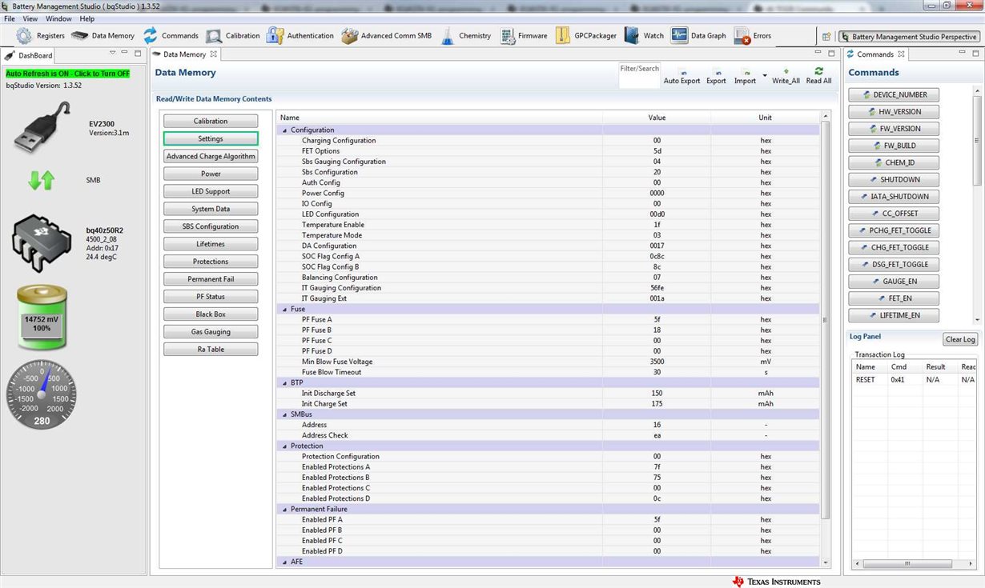This screenshot has width=985, height=588.
Task: Collapse the Fuse group
Action: pos(284,309)
